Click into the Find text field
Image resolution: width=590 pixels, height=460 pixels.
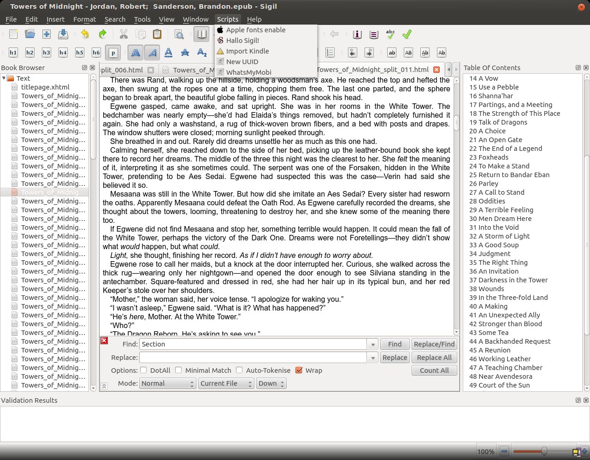pos(253,344)
